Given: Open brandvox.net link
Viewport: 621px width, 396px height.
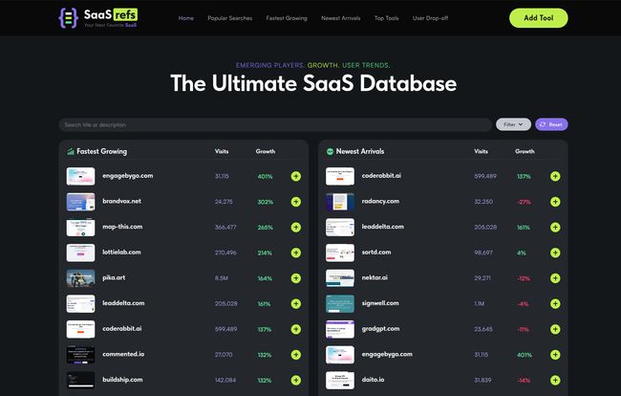Looking at the screenshot, I should pos(121,201).
